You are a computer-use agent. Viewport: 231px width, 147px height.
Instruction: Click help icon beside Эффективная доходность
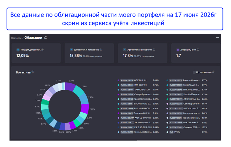[154, 50]
